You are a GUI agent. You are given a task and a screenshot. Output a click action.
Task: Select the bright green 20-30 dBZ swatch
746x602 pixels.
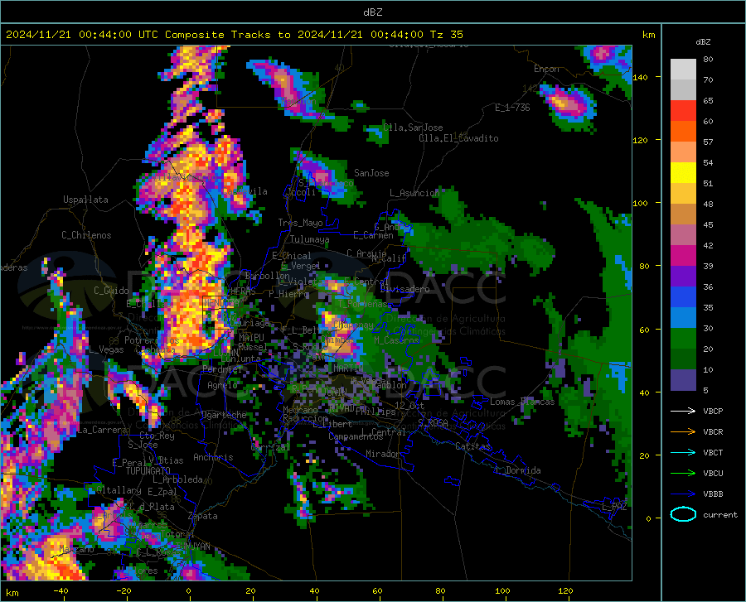pos(683,339)
